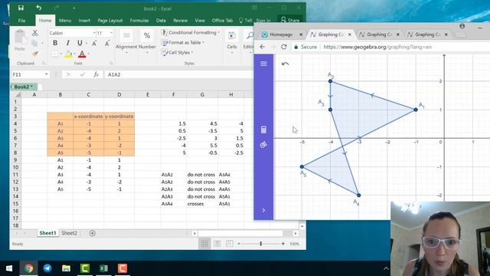Save the workbook with the floppy disk icon
This screenshot has width=490, height=276.
21,8
